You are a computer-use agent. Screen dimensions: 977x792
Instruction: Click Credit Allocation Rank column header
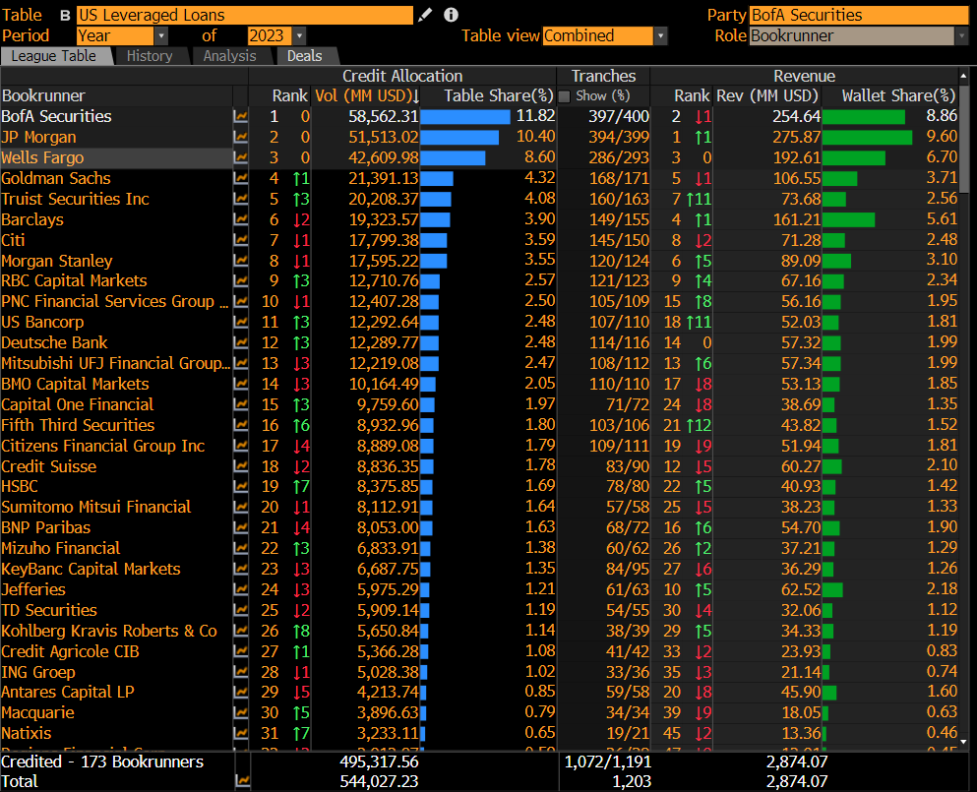pos(289,96)
